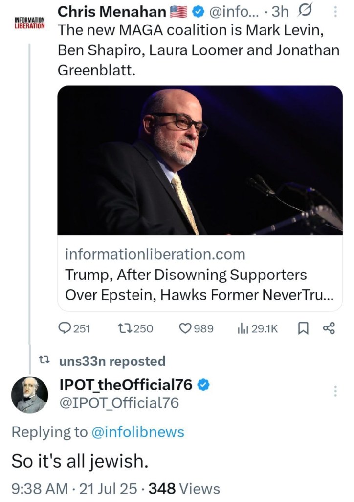Share the tweet via share icon
This screenshot has width=354, height=502.
[x=329, y=328]
